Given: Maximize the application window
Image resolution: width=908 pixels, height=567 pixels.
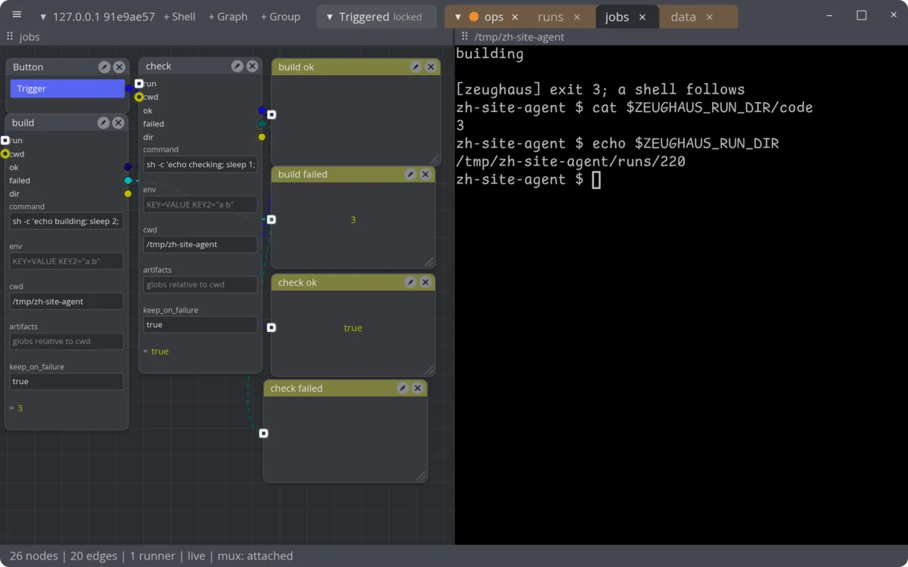Looking at the screenshot, I should pyautogui.click(x=861, y=16).
